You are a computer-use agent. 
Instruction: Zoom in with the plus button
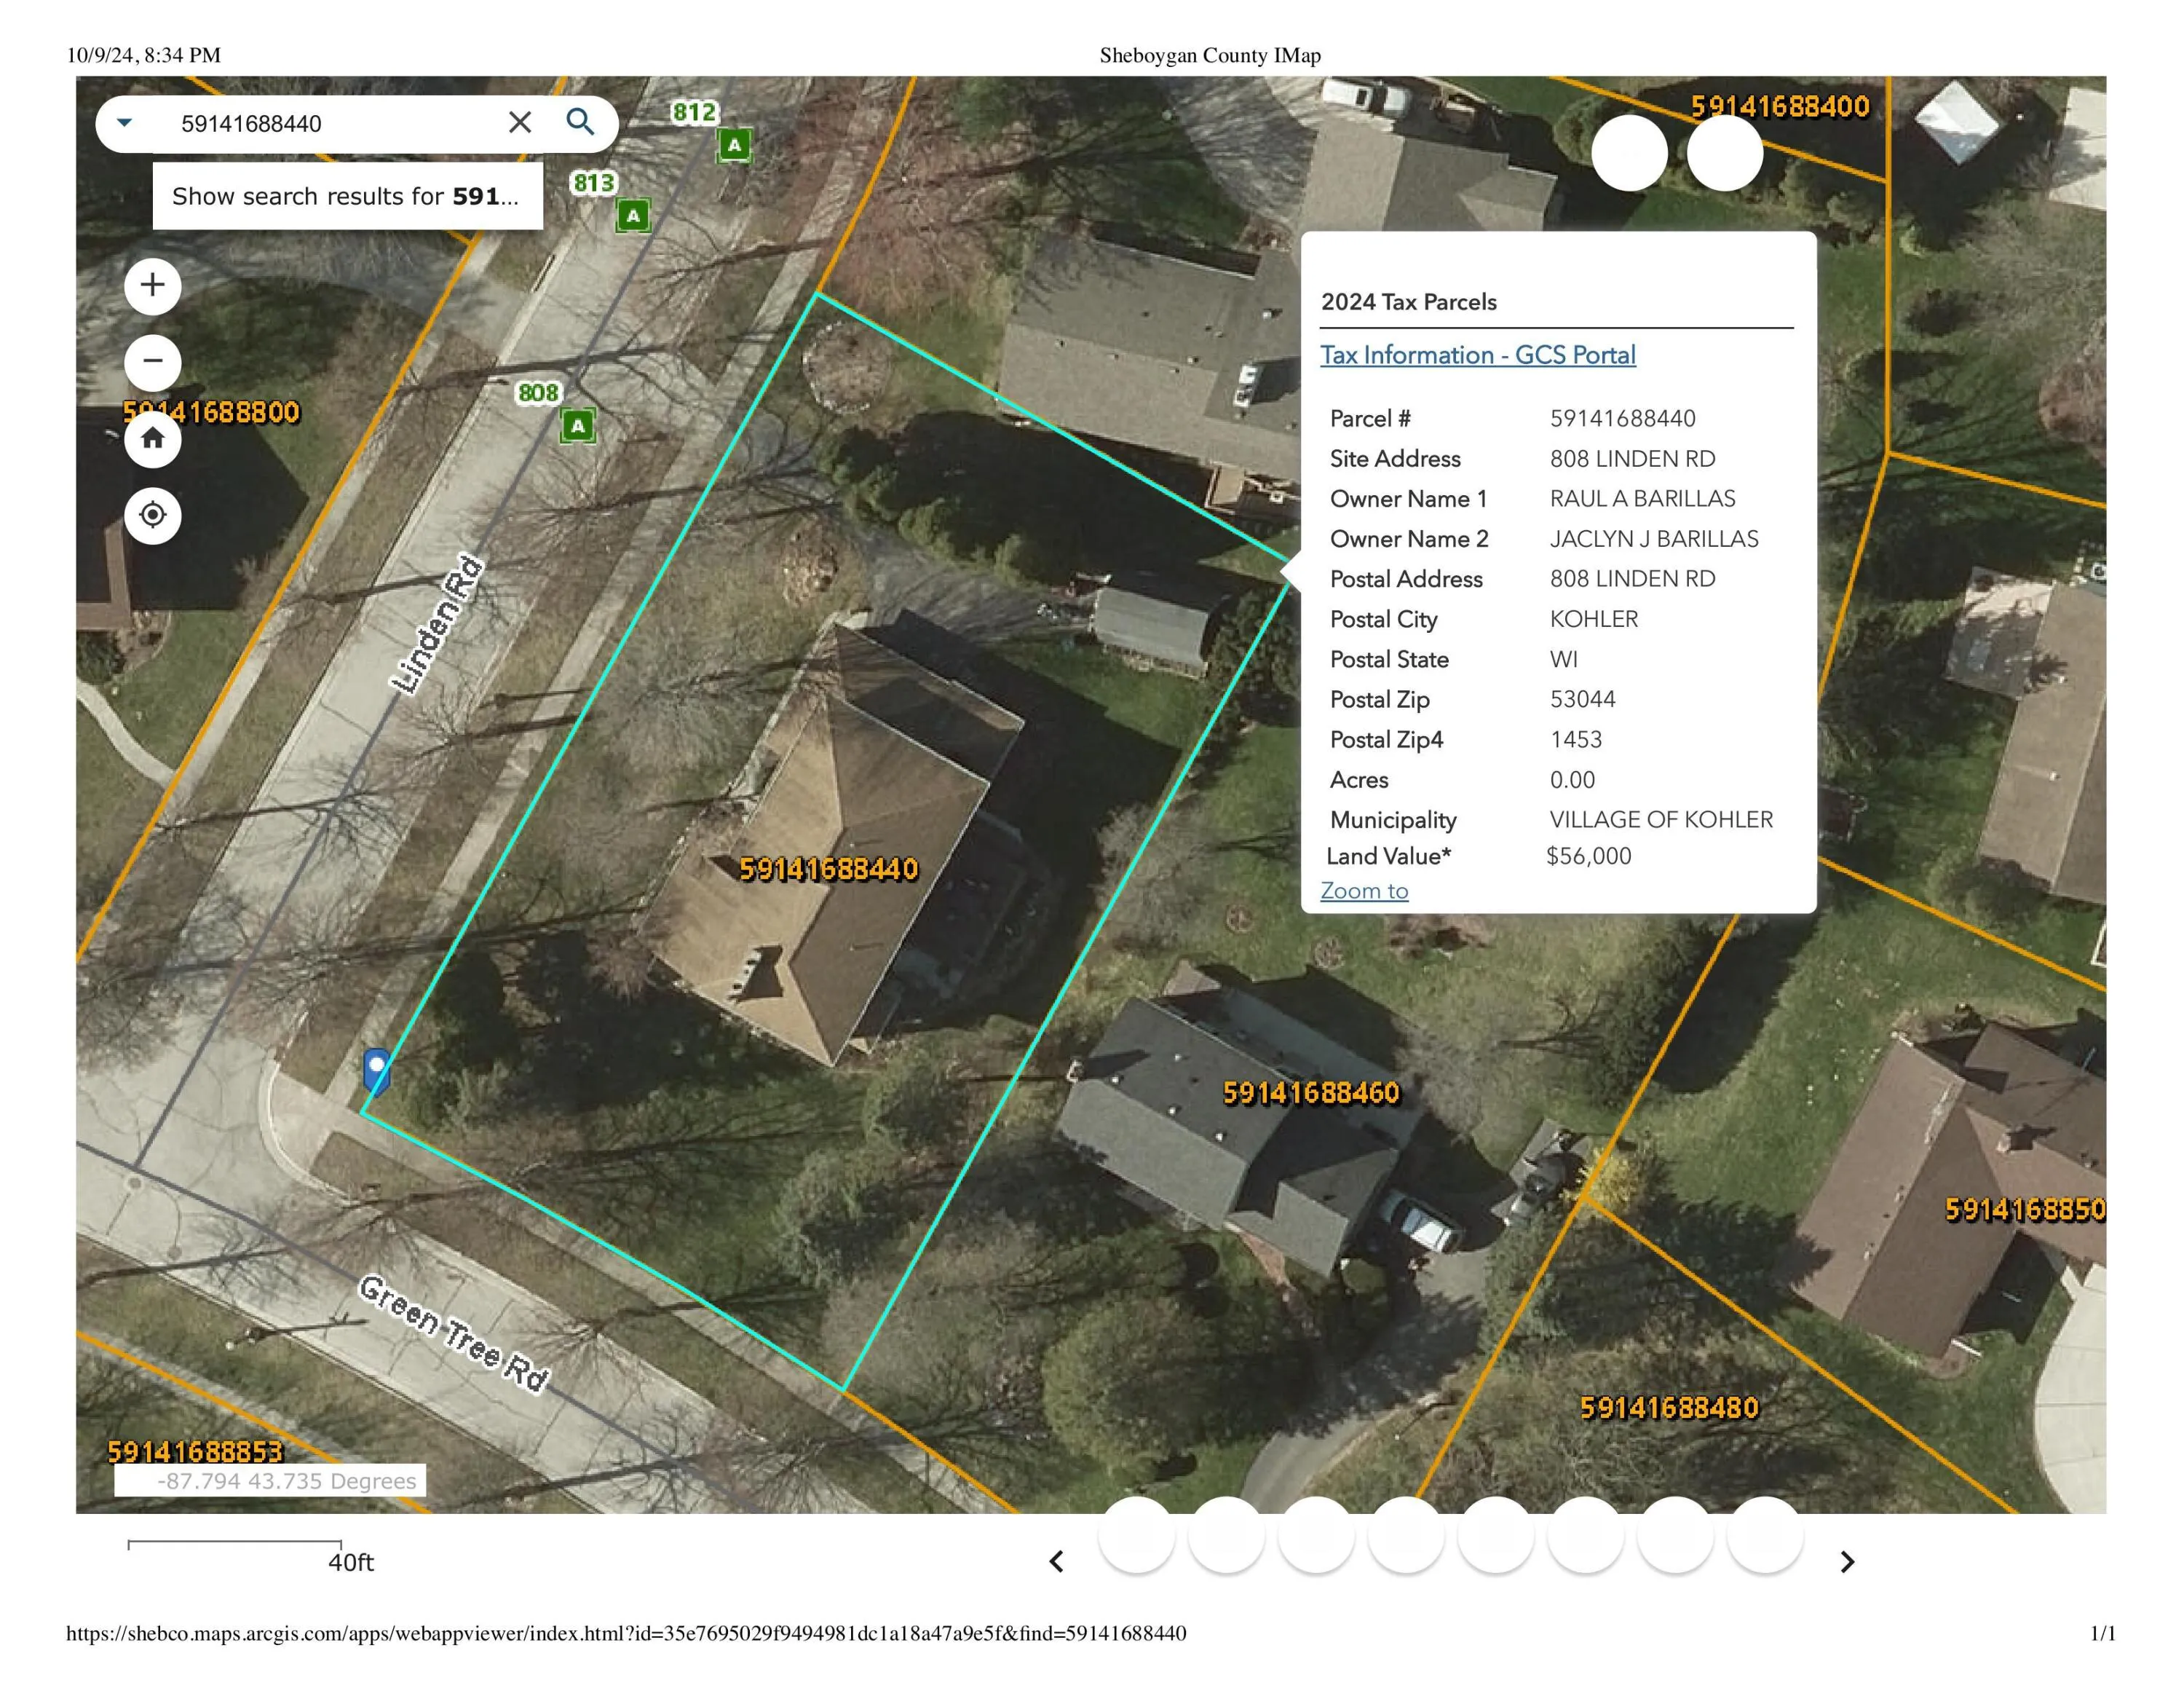tap(152, 285)
